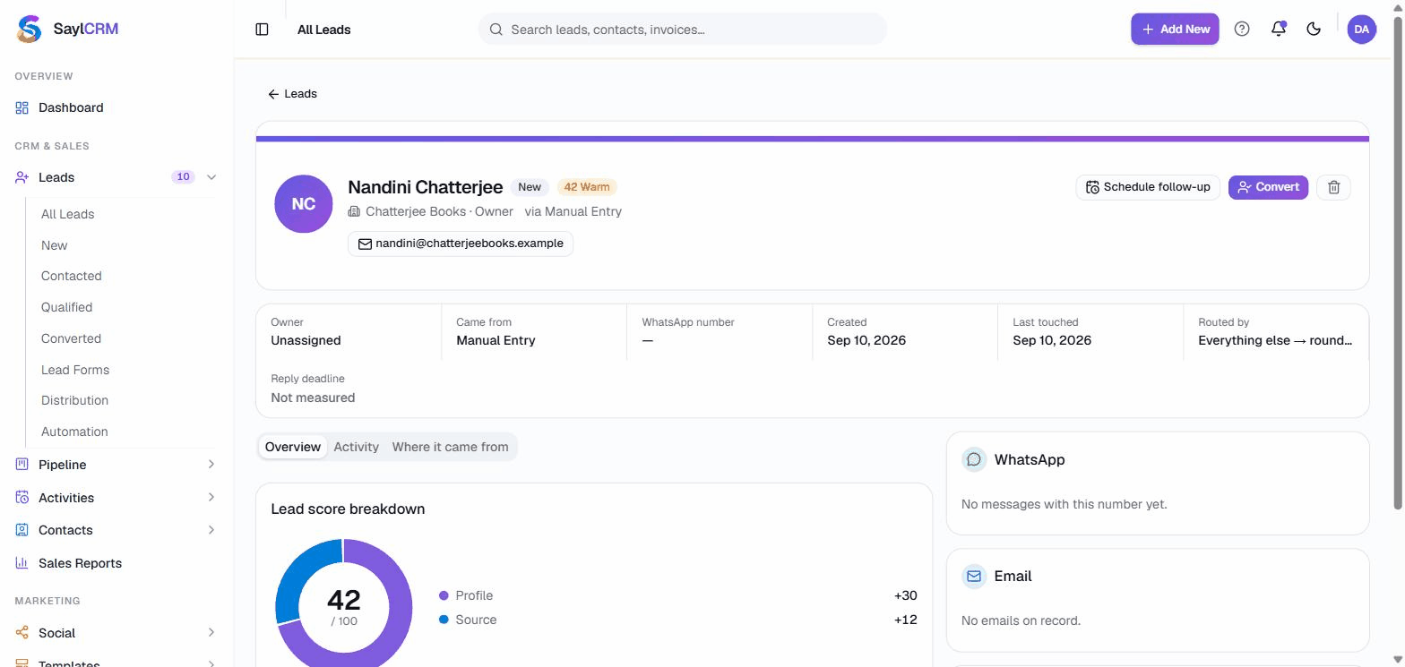Open All Leads in the sidebar

click(67, 214)
